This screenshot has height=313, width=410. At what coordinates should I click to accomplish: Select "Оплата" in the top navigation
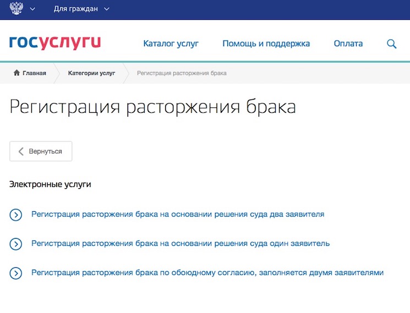[x=348, y=43]
